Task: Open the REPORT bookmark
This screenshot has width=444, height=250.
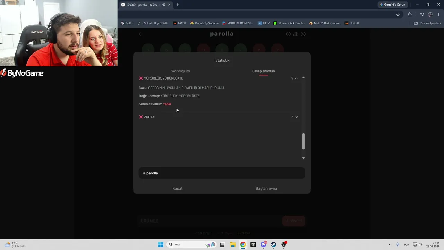Action: pyautogui.click(x=352, y=23)
